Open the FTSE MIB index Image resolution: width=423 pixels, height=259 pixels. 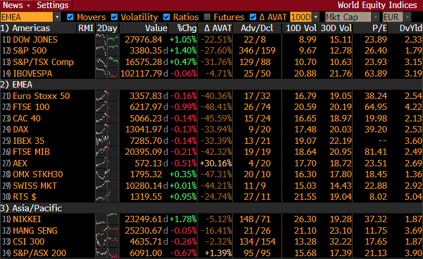click(x=31, y=152)
